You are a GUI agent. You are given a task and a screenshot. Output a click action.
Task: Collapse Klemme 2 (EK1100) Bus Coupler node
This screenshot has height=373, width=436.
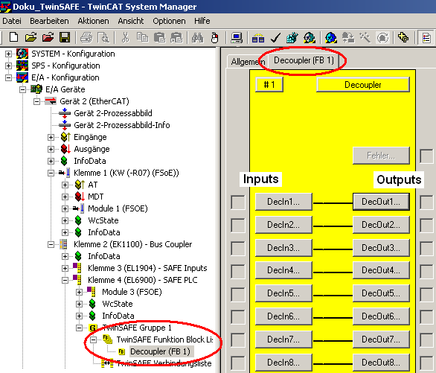[x=51, y=244]
